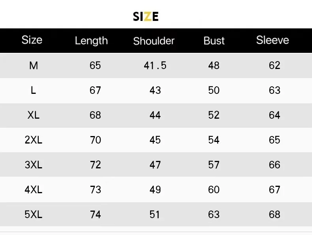Click the Bust column header
This screenshot has height=235, width=312.
tap(214, 41)
